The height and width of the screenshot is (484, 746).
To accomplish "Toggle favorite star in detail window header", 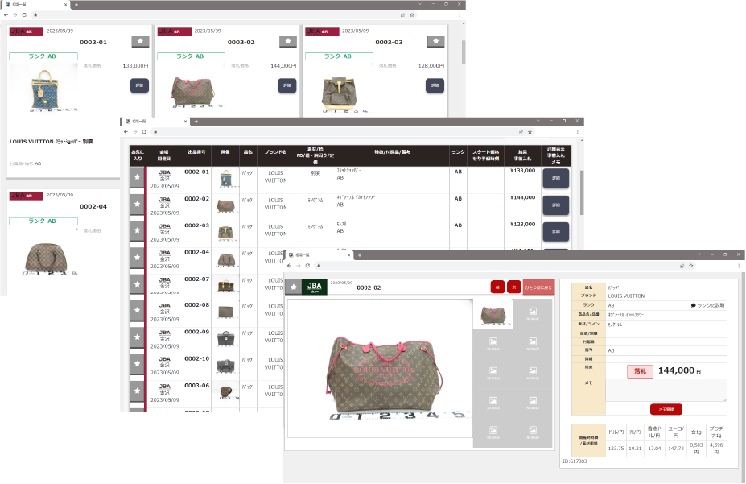I will click(x=294, y=287).
